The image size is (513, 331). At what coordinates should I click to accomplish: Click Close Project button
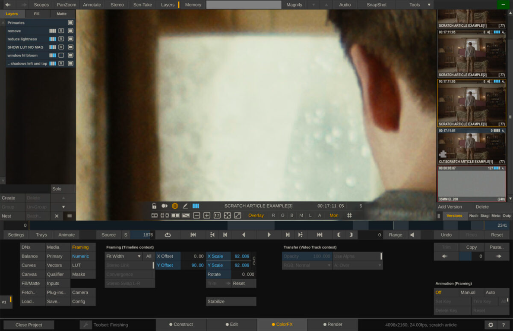click(29, 325)
